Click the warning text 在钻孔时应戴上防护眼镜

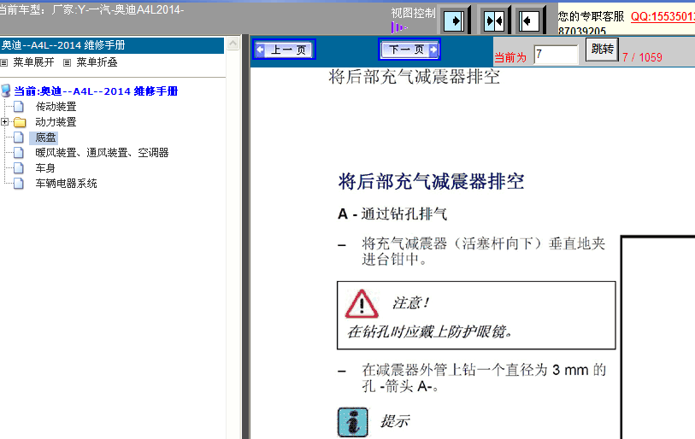point(430,331)
